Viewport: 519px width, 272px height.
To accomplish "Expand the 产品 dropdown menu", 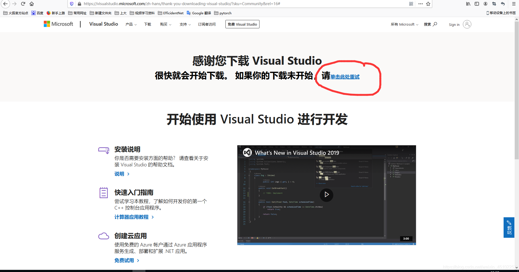I will (x=131, y=24).
